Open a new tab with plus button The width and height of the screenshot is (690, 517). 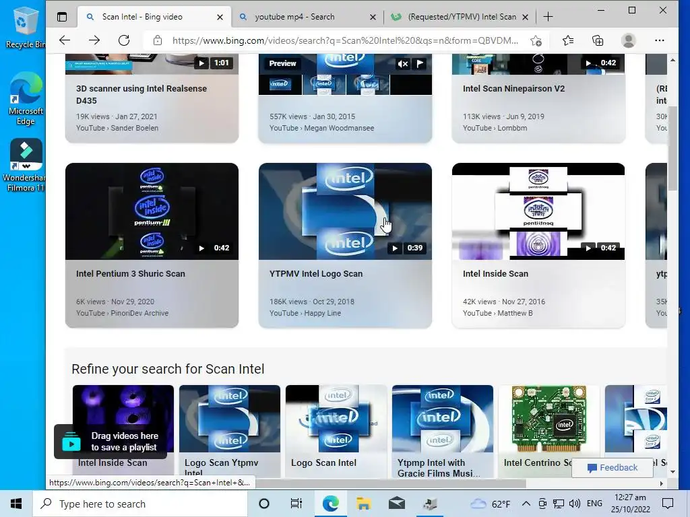click(x=548, y=17)
